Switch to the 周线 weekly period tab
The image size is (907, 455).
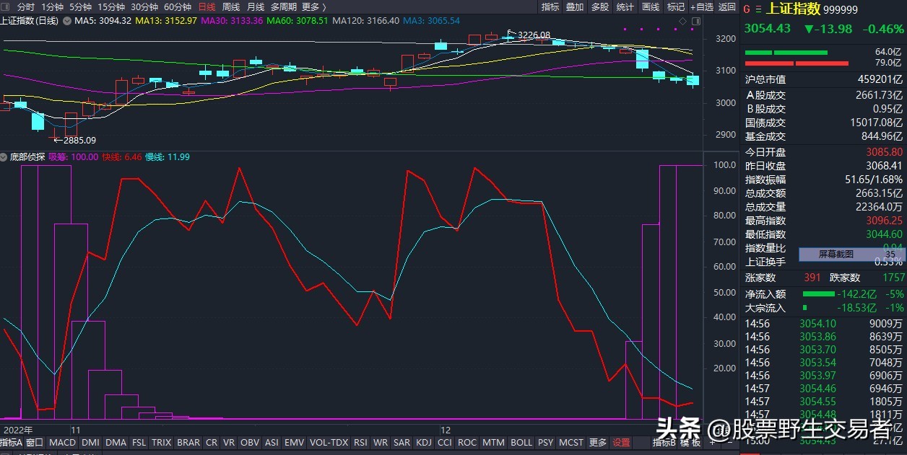(231, 7)
